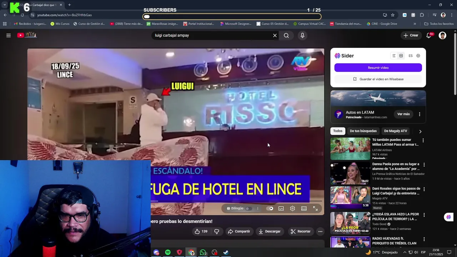
Task: Open new browser tab plus
Action: pos(69,5)
